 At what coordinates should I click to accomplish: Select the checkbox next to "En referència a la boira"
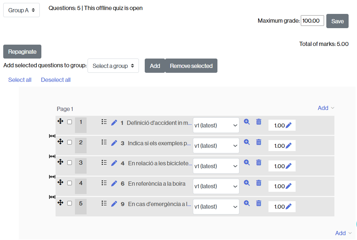69,183
